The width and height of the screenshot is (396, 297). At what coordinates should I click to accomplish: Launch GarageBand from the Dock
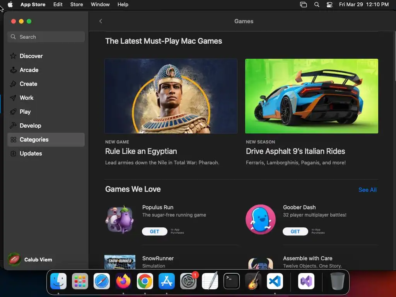(x=253, y=281)
